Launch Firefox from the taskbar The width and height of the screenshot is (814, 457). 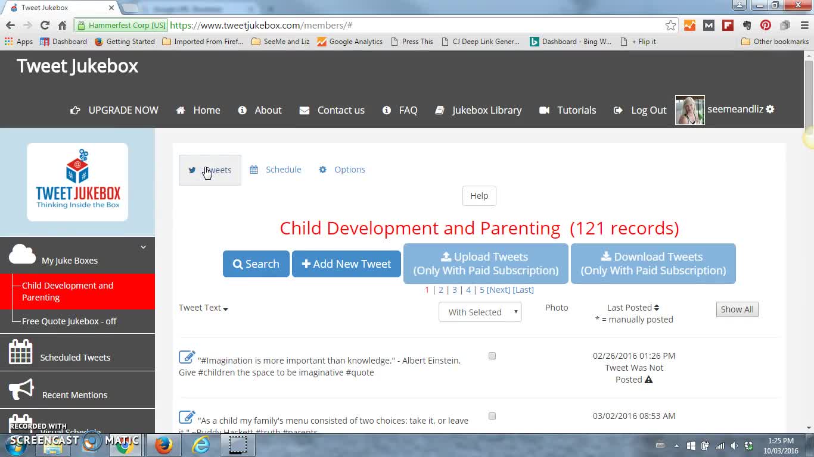pyautogui.click(x=164, y=445)
